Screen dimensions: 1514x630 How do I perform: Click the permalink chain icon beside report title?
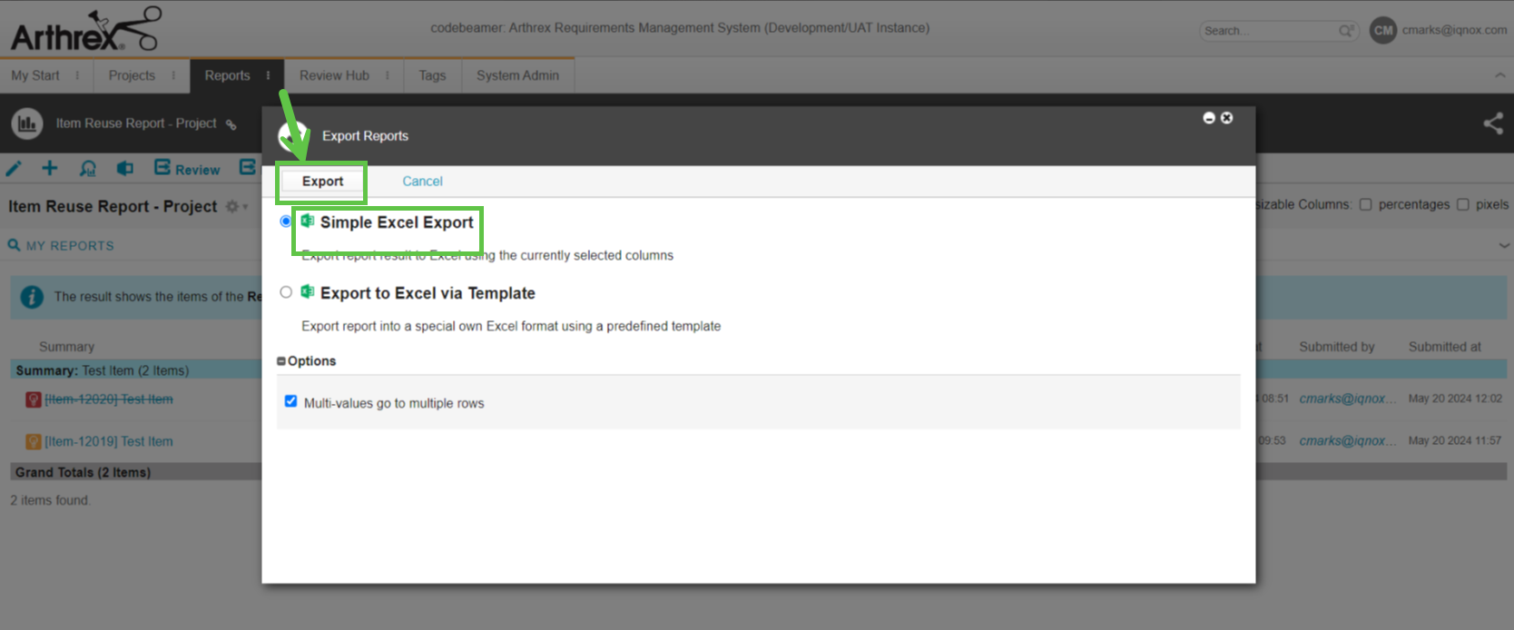[231, 124]
